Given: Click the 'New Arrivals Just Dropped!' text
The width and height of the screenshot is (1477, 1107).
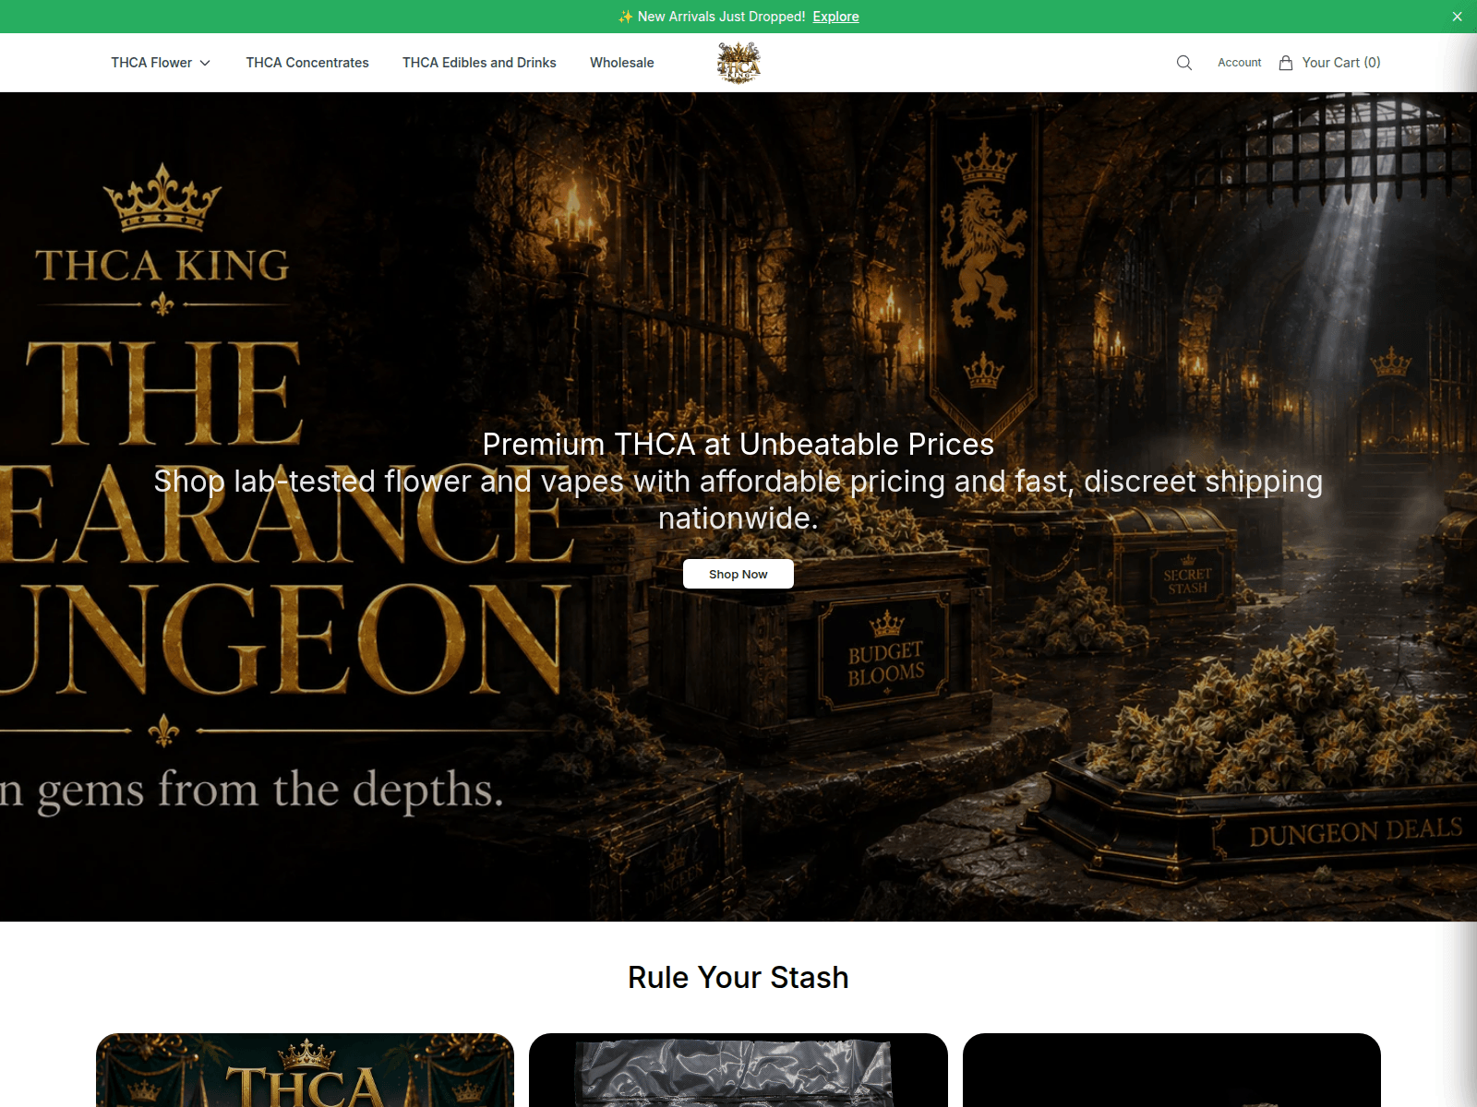Looking at the screenshot, I should (721, 17).
